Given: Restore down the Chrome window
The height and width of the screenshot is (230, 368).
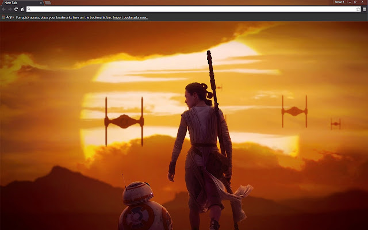Looking at the screenshot, I should 355,2.
